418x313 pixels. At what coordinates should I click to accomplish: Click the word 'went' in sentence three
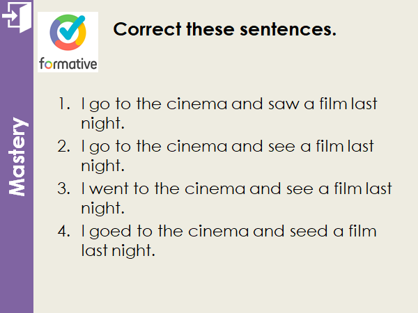[105, 188]
